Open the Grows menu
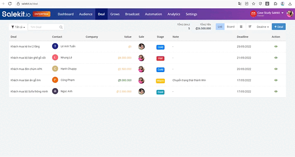Image resolution: width=295 pixels, height=157 pixels. click(115, 14)
